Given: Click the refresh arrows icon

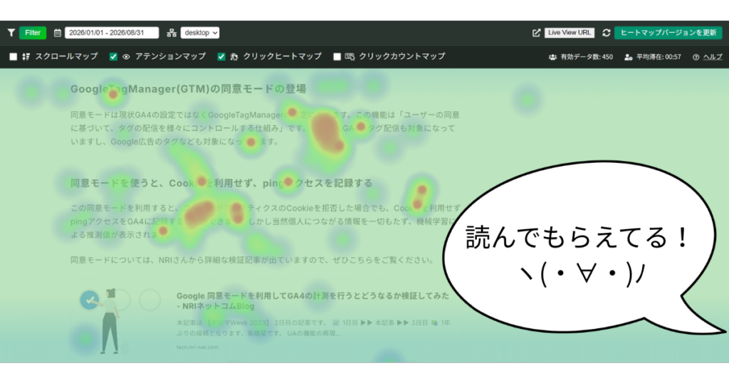Looking at the screenshot, I should [x=607, y=33].
